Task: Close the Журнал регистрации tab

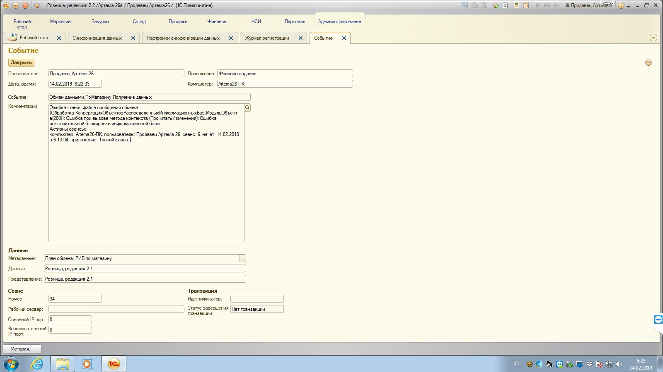Action: coord(300,38)
